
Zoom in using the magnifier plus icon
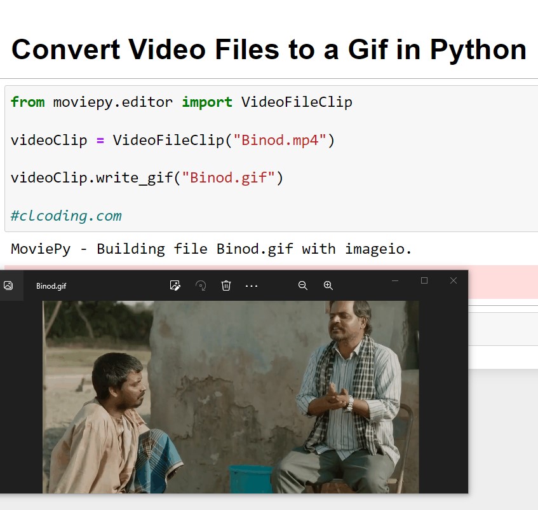[x=328, y=286]
